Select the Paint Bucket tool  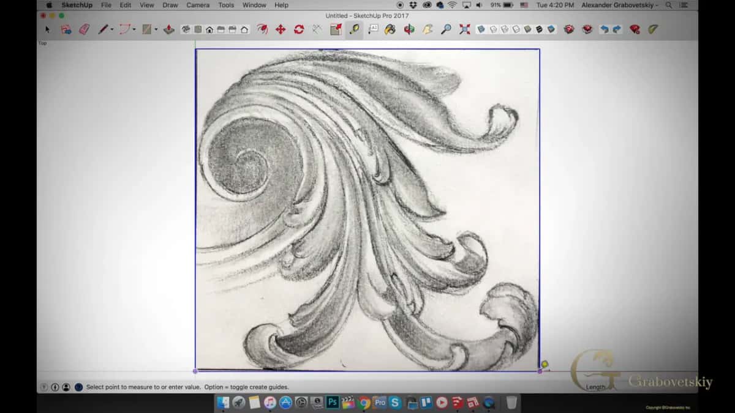(x=390, y=29)
